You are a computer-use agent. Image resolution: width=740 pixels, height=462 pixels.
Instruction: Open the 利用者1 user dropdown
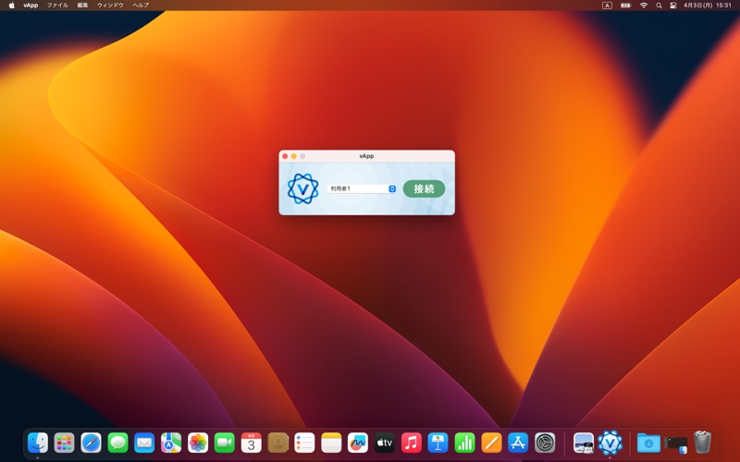pyautogui.click(x=362, y=188)
